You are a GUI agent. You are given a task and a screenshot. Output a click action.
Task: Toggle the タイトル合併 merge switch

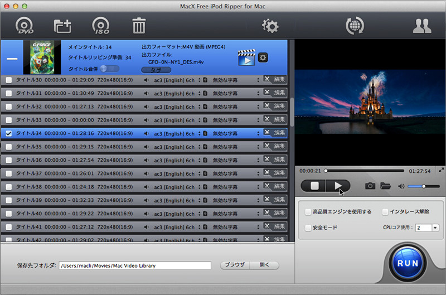(109, 69)
